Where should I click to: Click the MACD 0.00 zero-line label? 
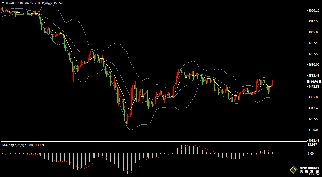pos(310,153)
